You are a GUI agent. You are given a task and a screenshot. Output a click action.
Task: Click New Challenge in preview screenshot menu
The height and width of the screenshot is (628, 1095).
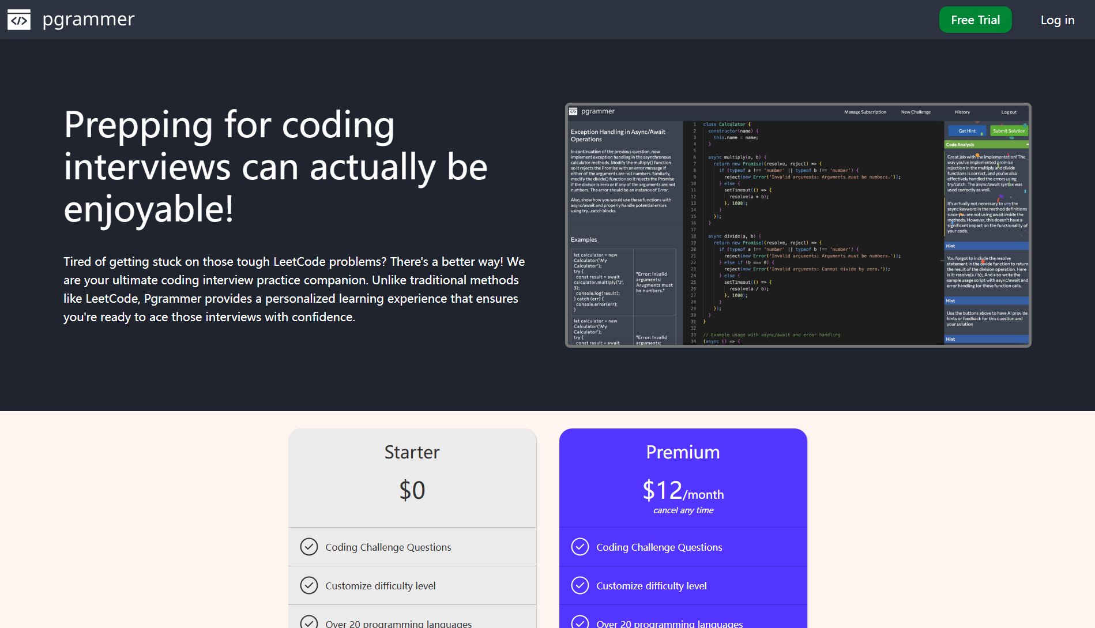[916, 112]
